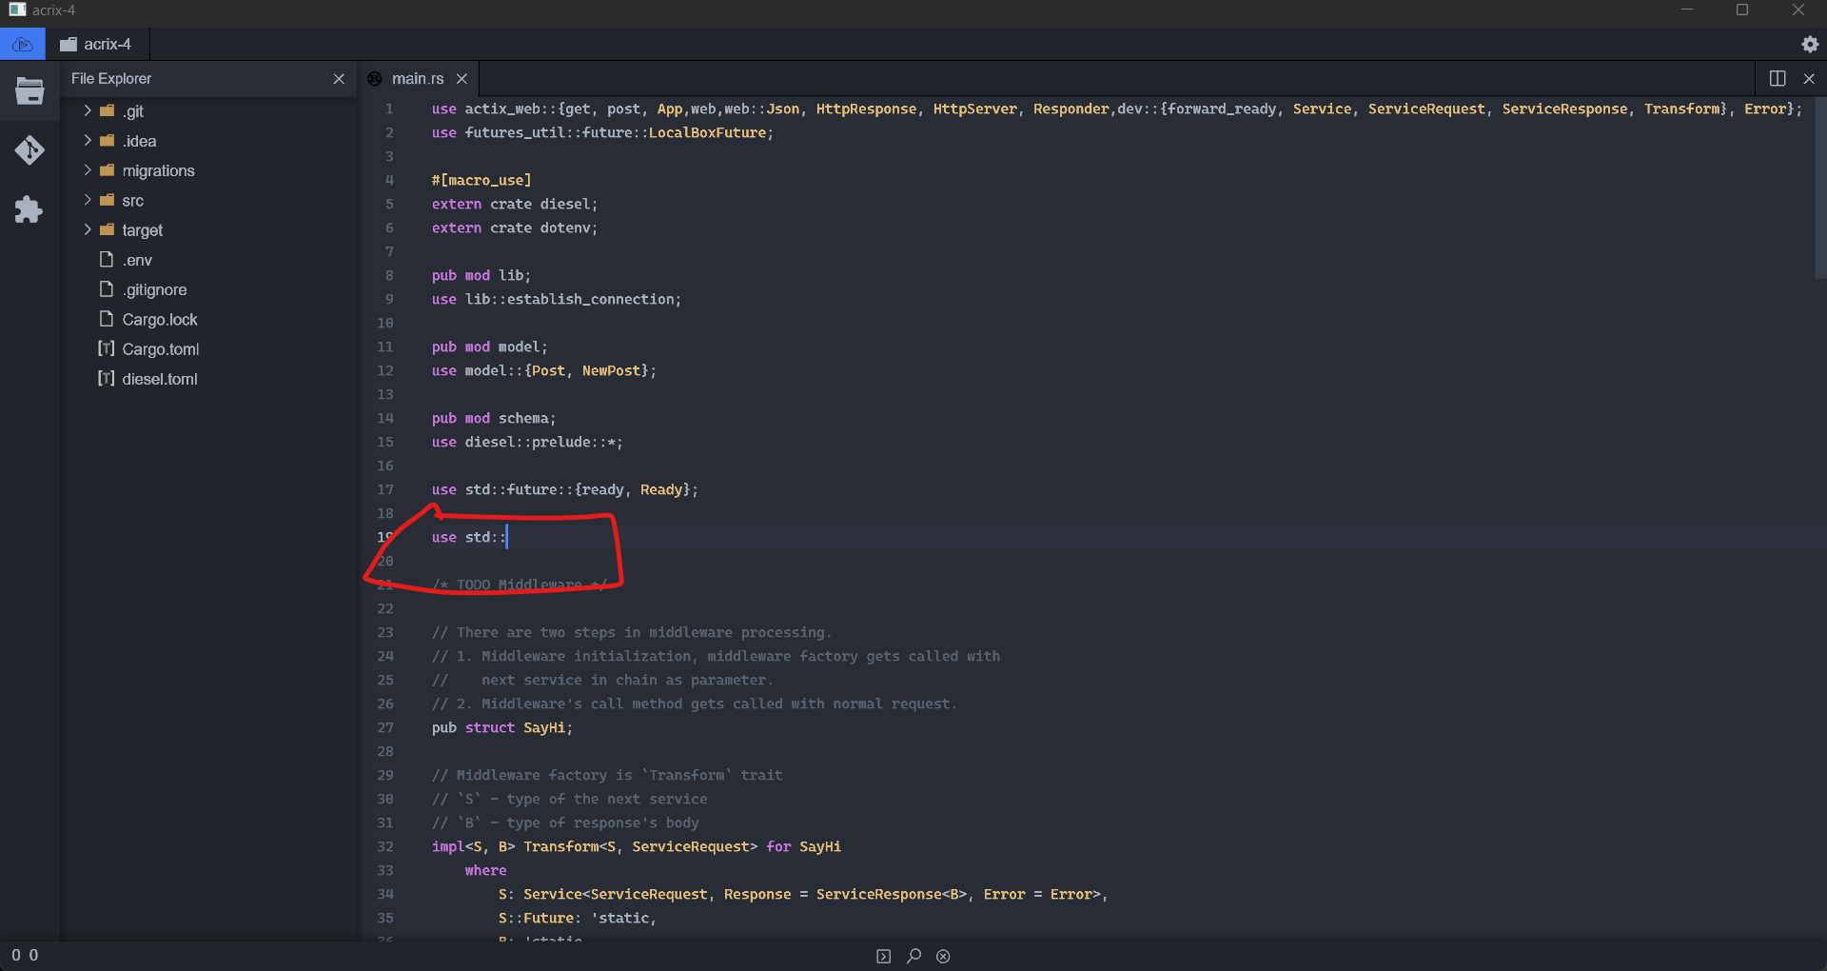1827x971 pixels.
Task: Click 'extern crate dotenv' line
Action: [514, 228]
